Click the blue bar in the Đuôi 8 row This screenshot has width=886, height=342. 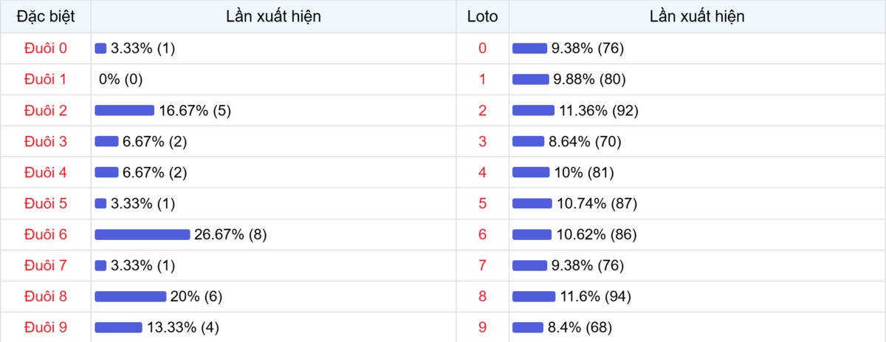[130, 297]
